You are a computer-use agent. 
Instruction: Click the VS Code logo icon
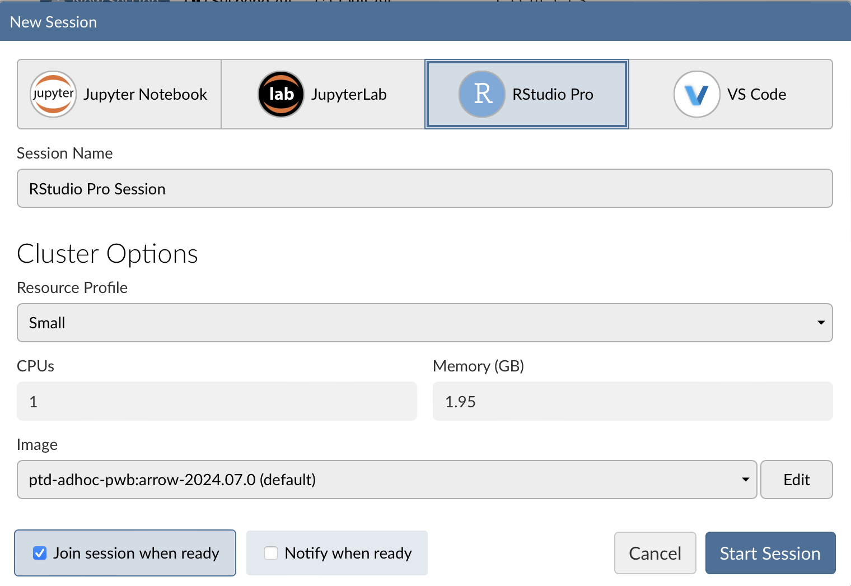(696, 94)
